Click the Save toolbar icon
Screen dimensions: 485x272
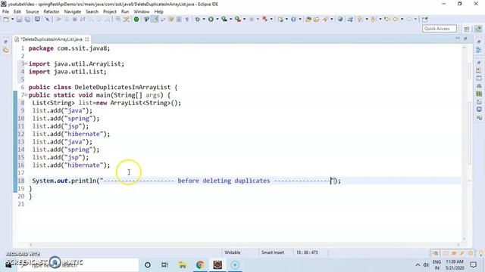coord(20,19)
